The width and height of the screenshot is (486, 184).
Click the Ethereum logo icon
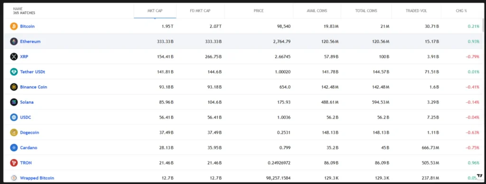click(14, 41)
